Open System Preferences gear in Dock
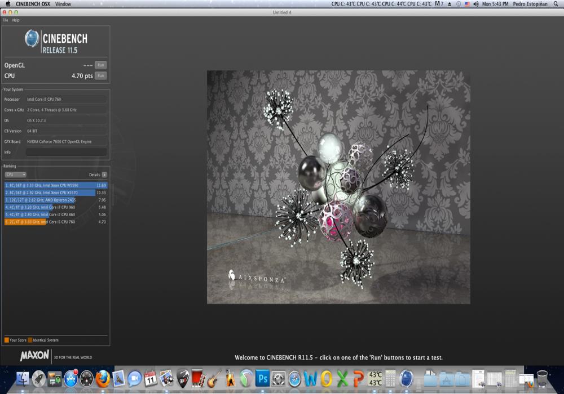The width and height of the screenshot is (564, 394). point(279,379)
